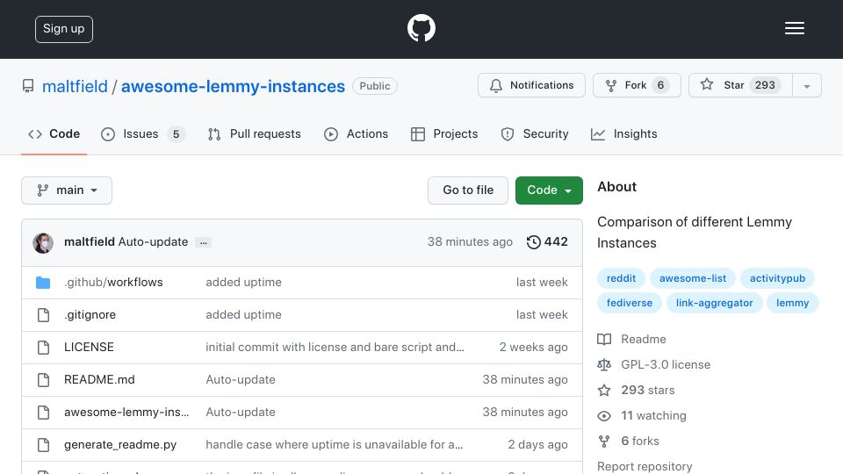Open the Security tab
Viewport: 843px width, 474px height.
[535, 133]
